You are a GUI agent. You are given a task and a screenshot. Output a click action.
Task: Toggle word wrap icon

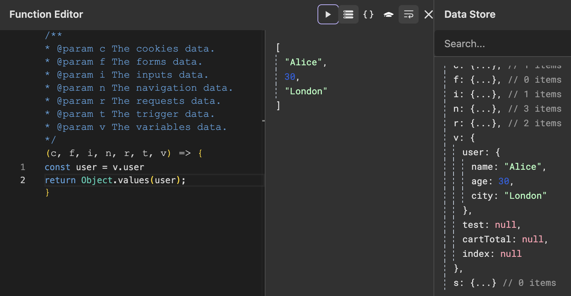(408, 15)
